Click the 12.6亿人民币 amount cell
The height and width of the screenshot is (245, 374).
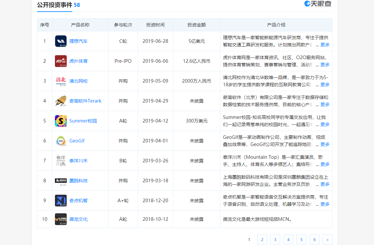pos(196,61)
